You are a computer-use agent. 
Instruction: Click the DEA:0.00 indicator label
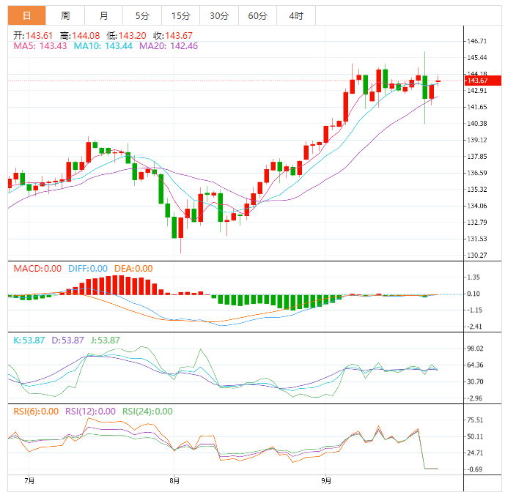click(x=133, y=269)
